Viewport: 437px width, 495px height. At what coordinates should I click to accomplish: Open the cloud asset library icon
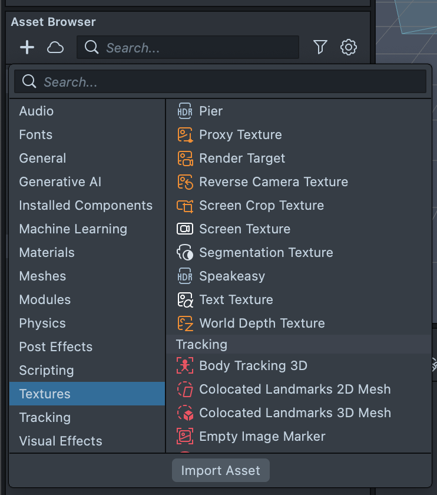[55, 47]
